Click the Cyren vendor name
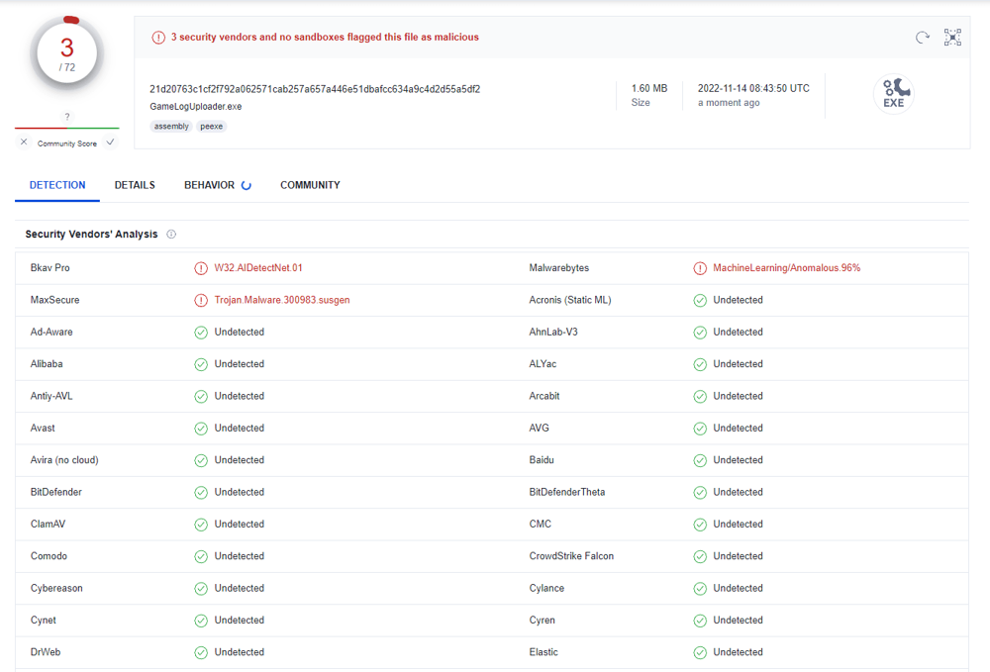The height and width of the screenshot is (672, 990). pyautogui.click(x=542, y=621)
